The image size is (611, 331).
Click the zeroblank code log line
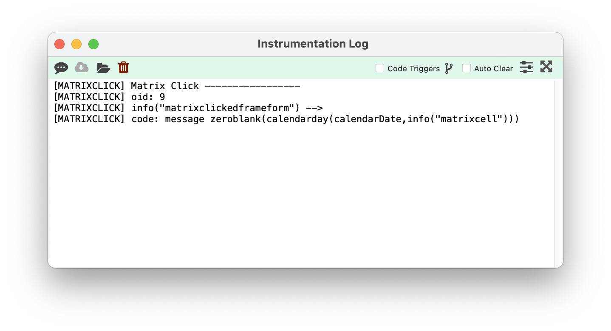click(286, 119)
